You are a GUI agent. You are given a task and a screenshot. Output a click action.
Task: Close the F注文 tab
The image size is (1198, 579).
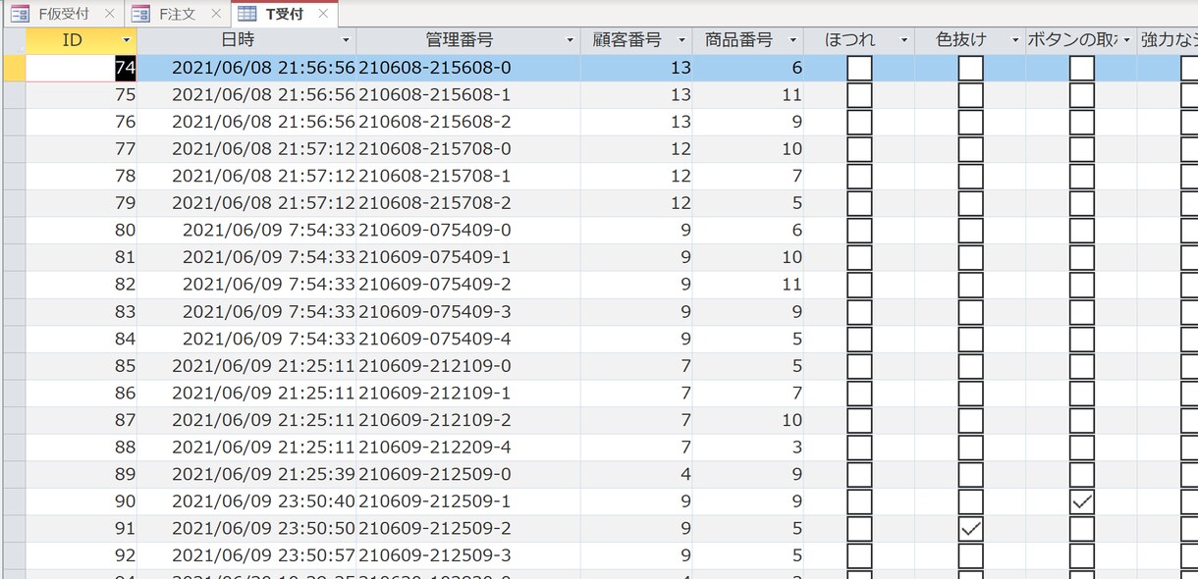[x=215, y=14]
